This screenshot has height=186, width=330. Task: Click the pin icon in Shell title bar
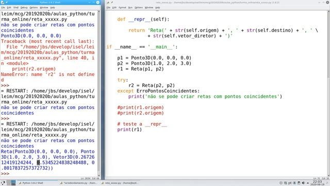pyautogui.click(x=7, y=2)
